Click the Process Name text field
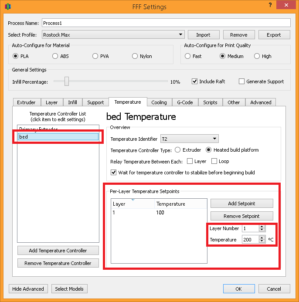Viewport: 299px width, 302px height. pyautogui.click(x=166, y=23)
